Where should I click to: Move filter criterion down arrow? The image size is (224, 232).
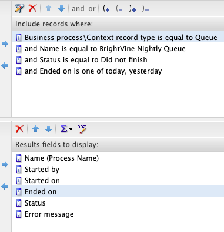pyautogui.click(x=61, y=8)
